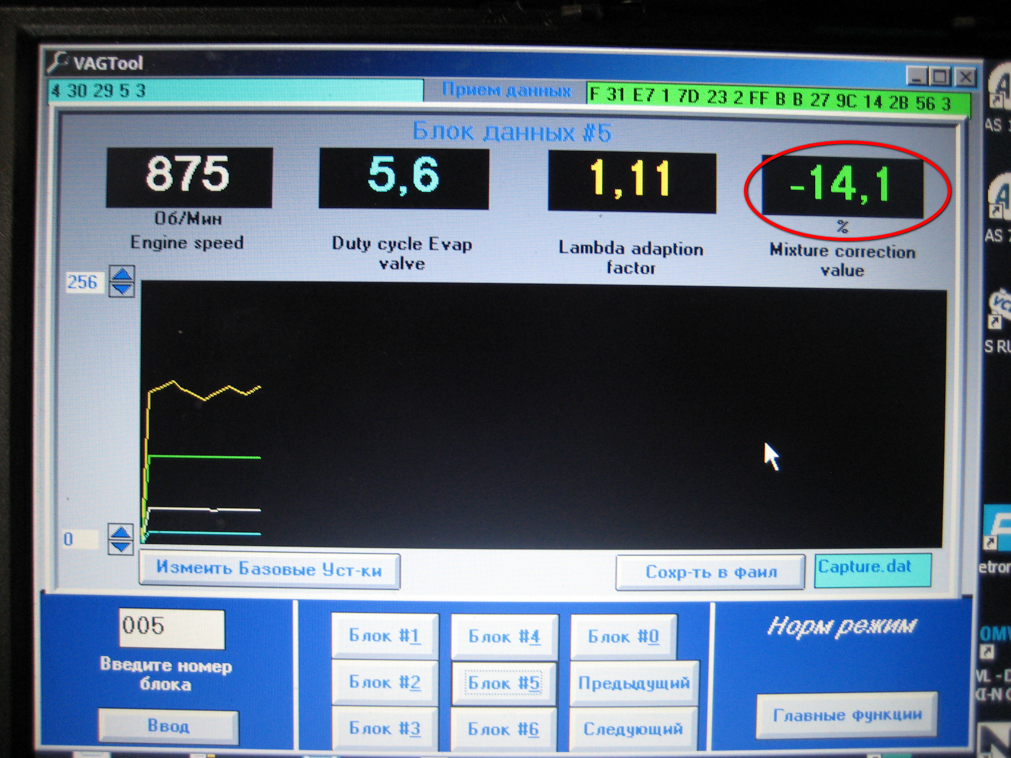The width and height of the screenshot is (1011, 758).
Task: Click the VAGTool wrench title icon
Action: pos(57,62)
